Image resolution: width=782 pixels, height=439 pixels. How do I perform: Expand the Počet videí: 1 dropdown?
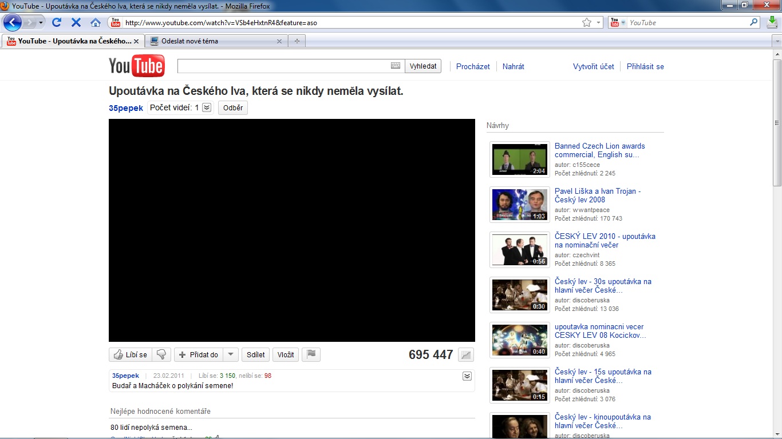[180, 107]
